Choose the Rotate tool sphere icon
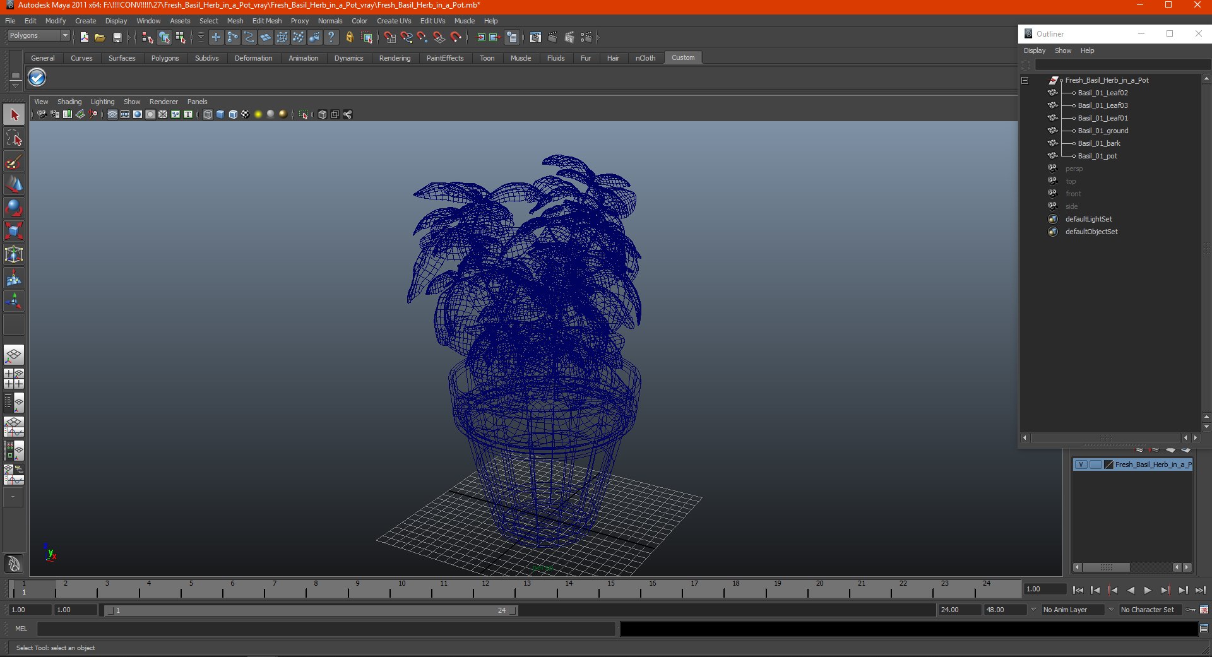 pos(14,208)
